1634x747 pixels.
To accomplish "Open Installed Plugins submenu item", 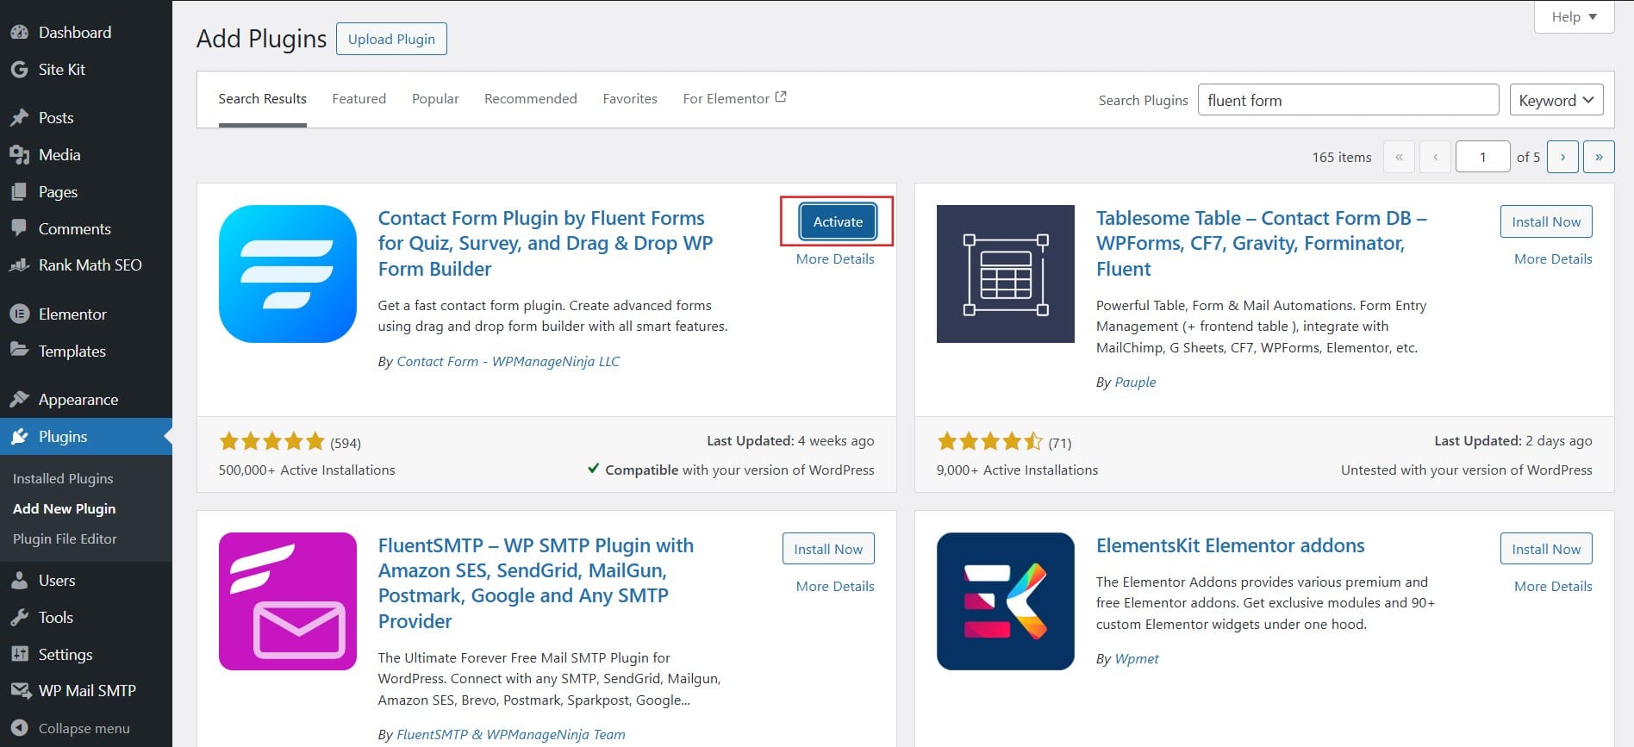I will 63,478.
